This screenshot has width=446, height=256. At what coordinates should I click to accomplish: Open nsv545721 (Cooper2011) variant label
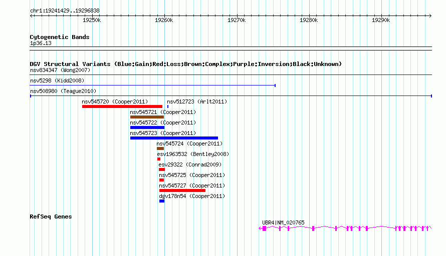click(x=163, y=112)
